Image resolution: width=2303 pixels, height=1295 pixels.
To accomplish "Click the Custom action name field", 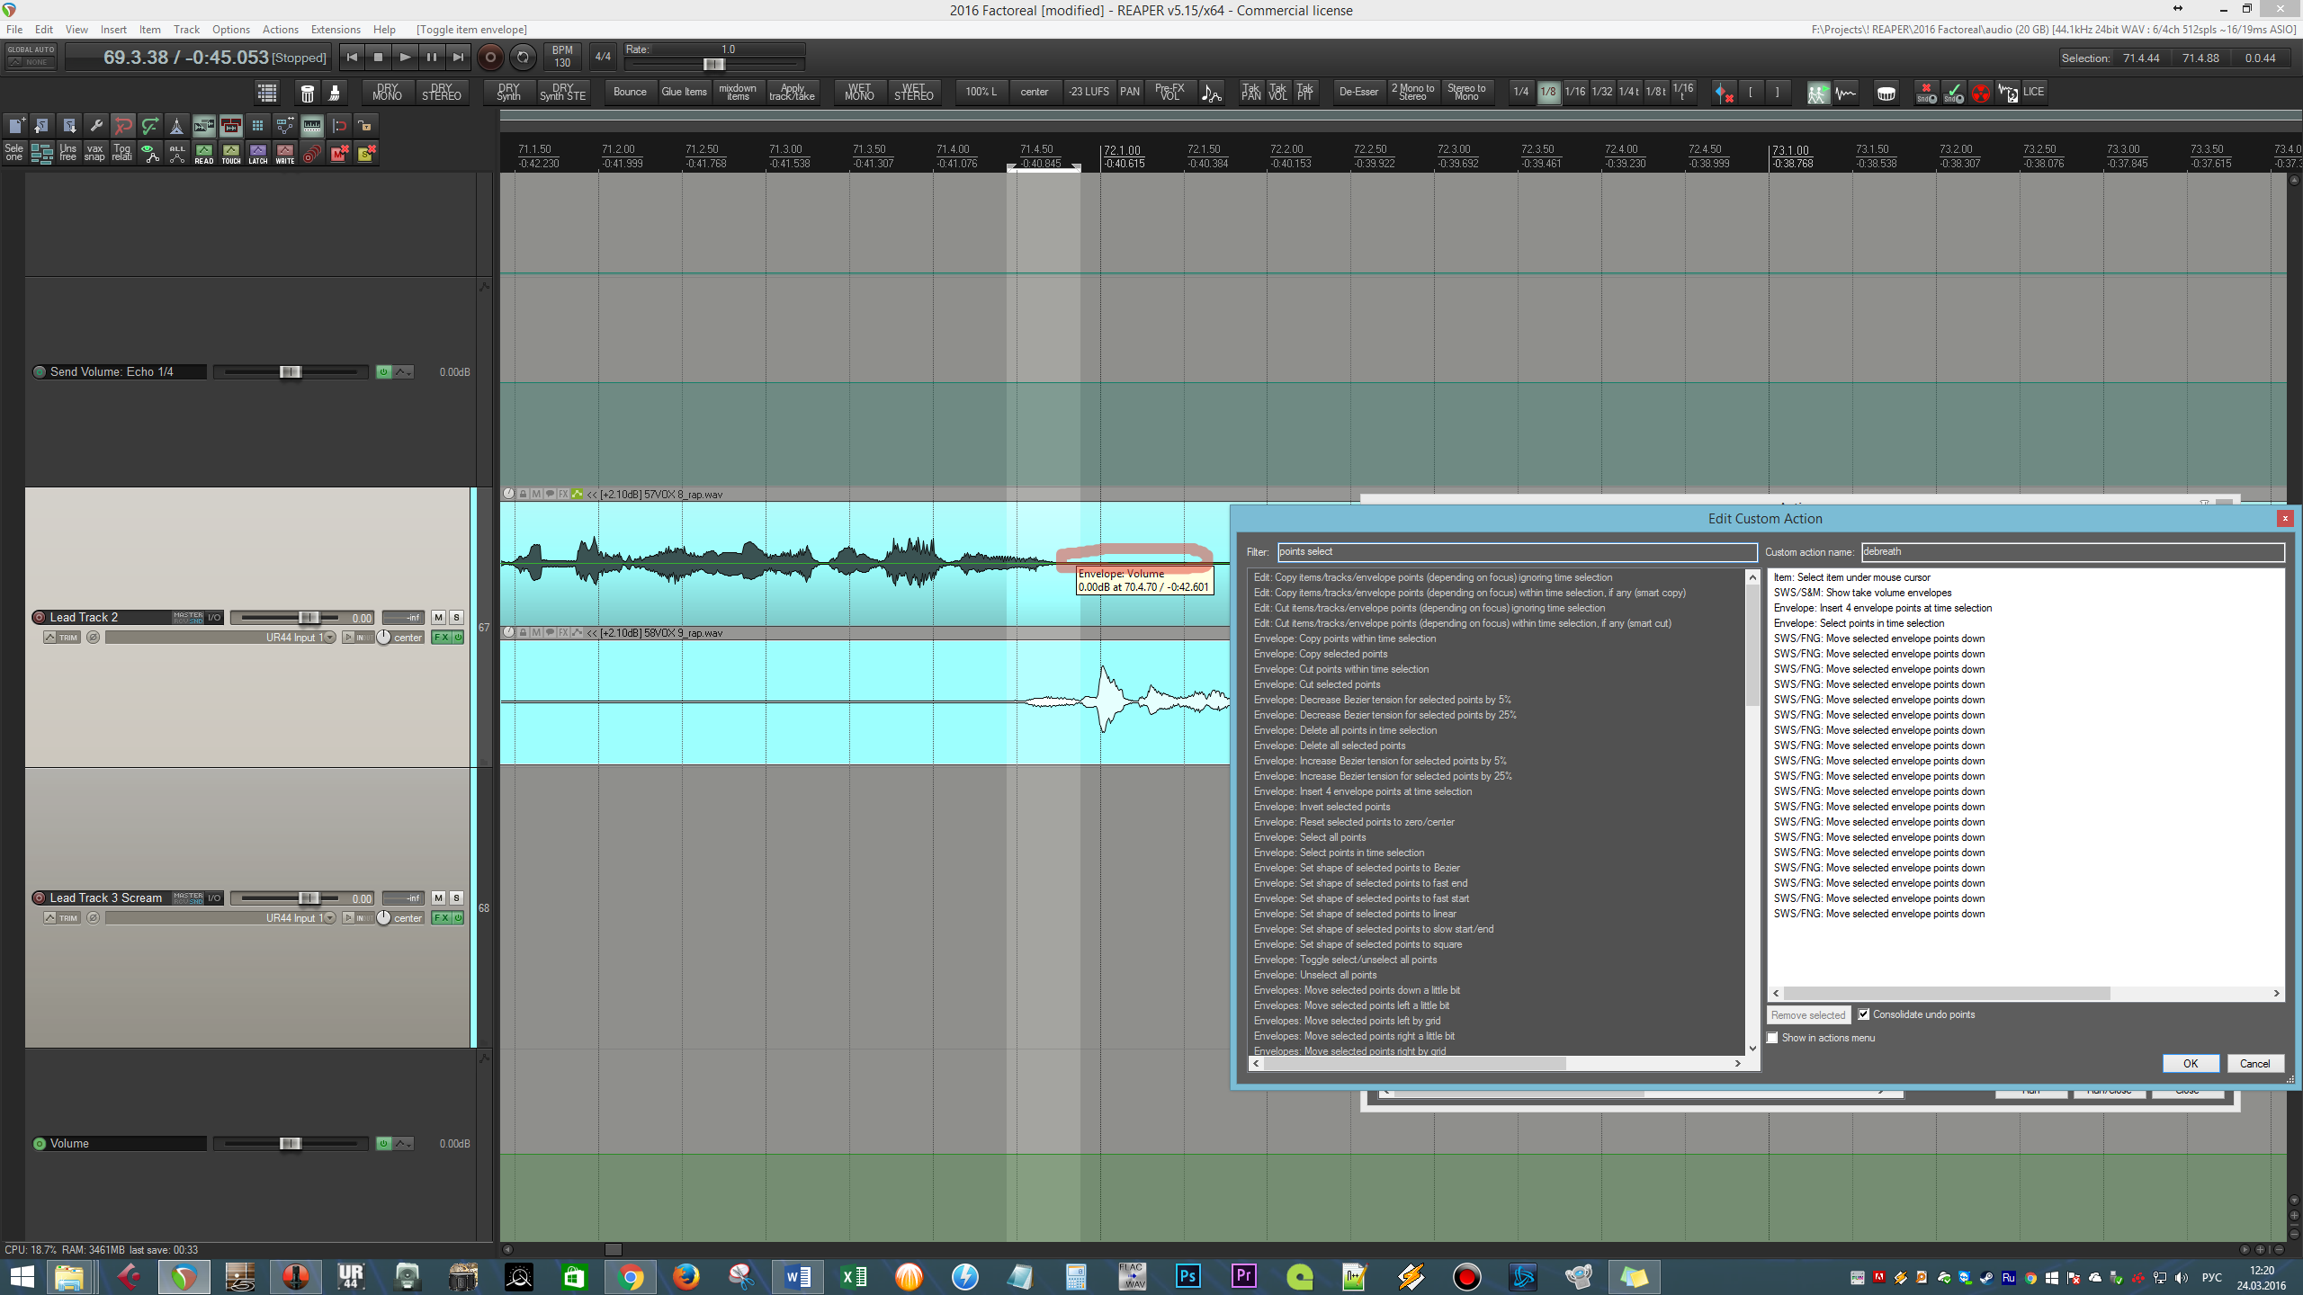I will [x=2071, y=552].
